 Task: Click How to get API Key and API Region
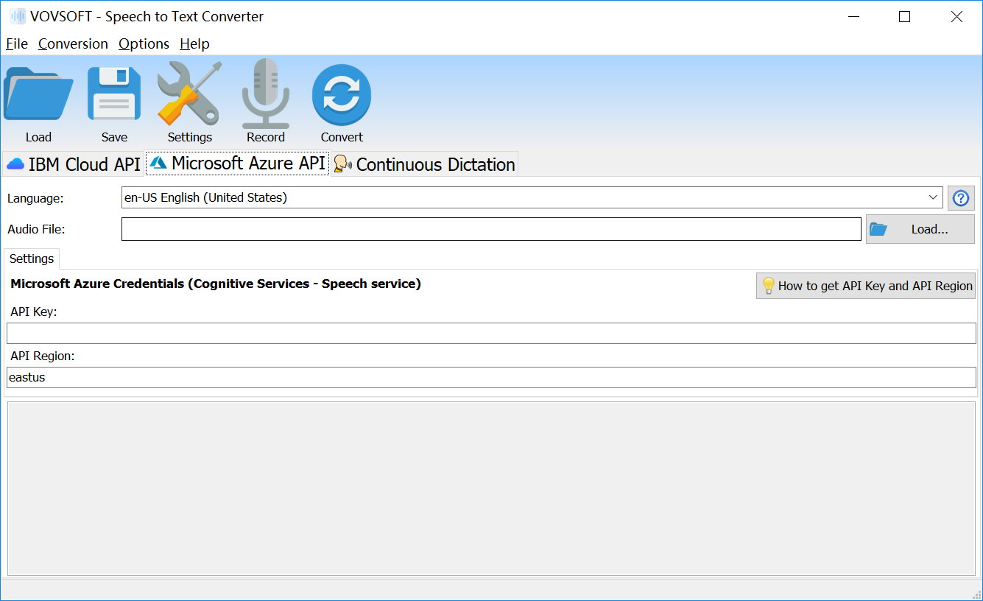point(866,286)
